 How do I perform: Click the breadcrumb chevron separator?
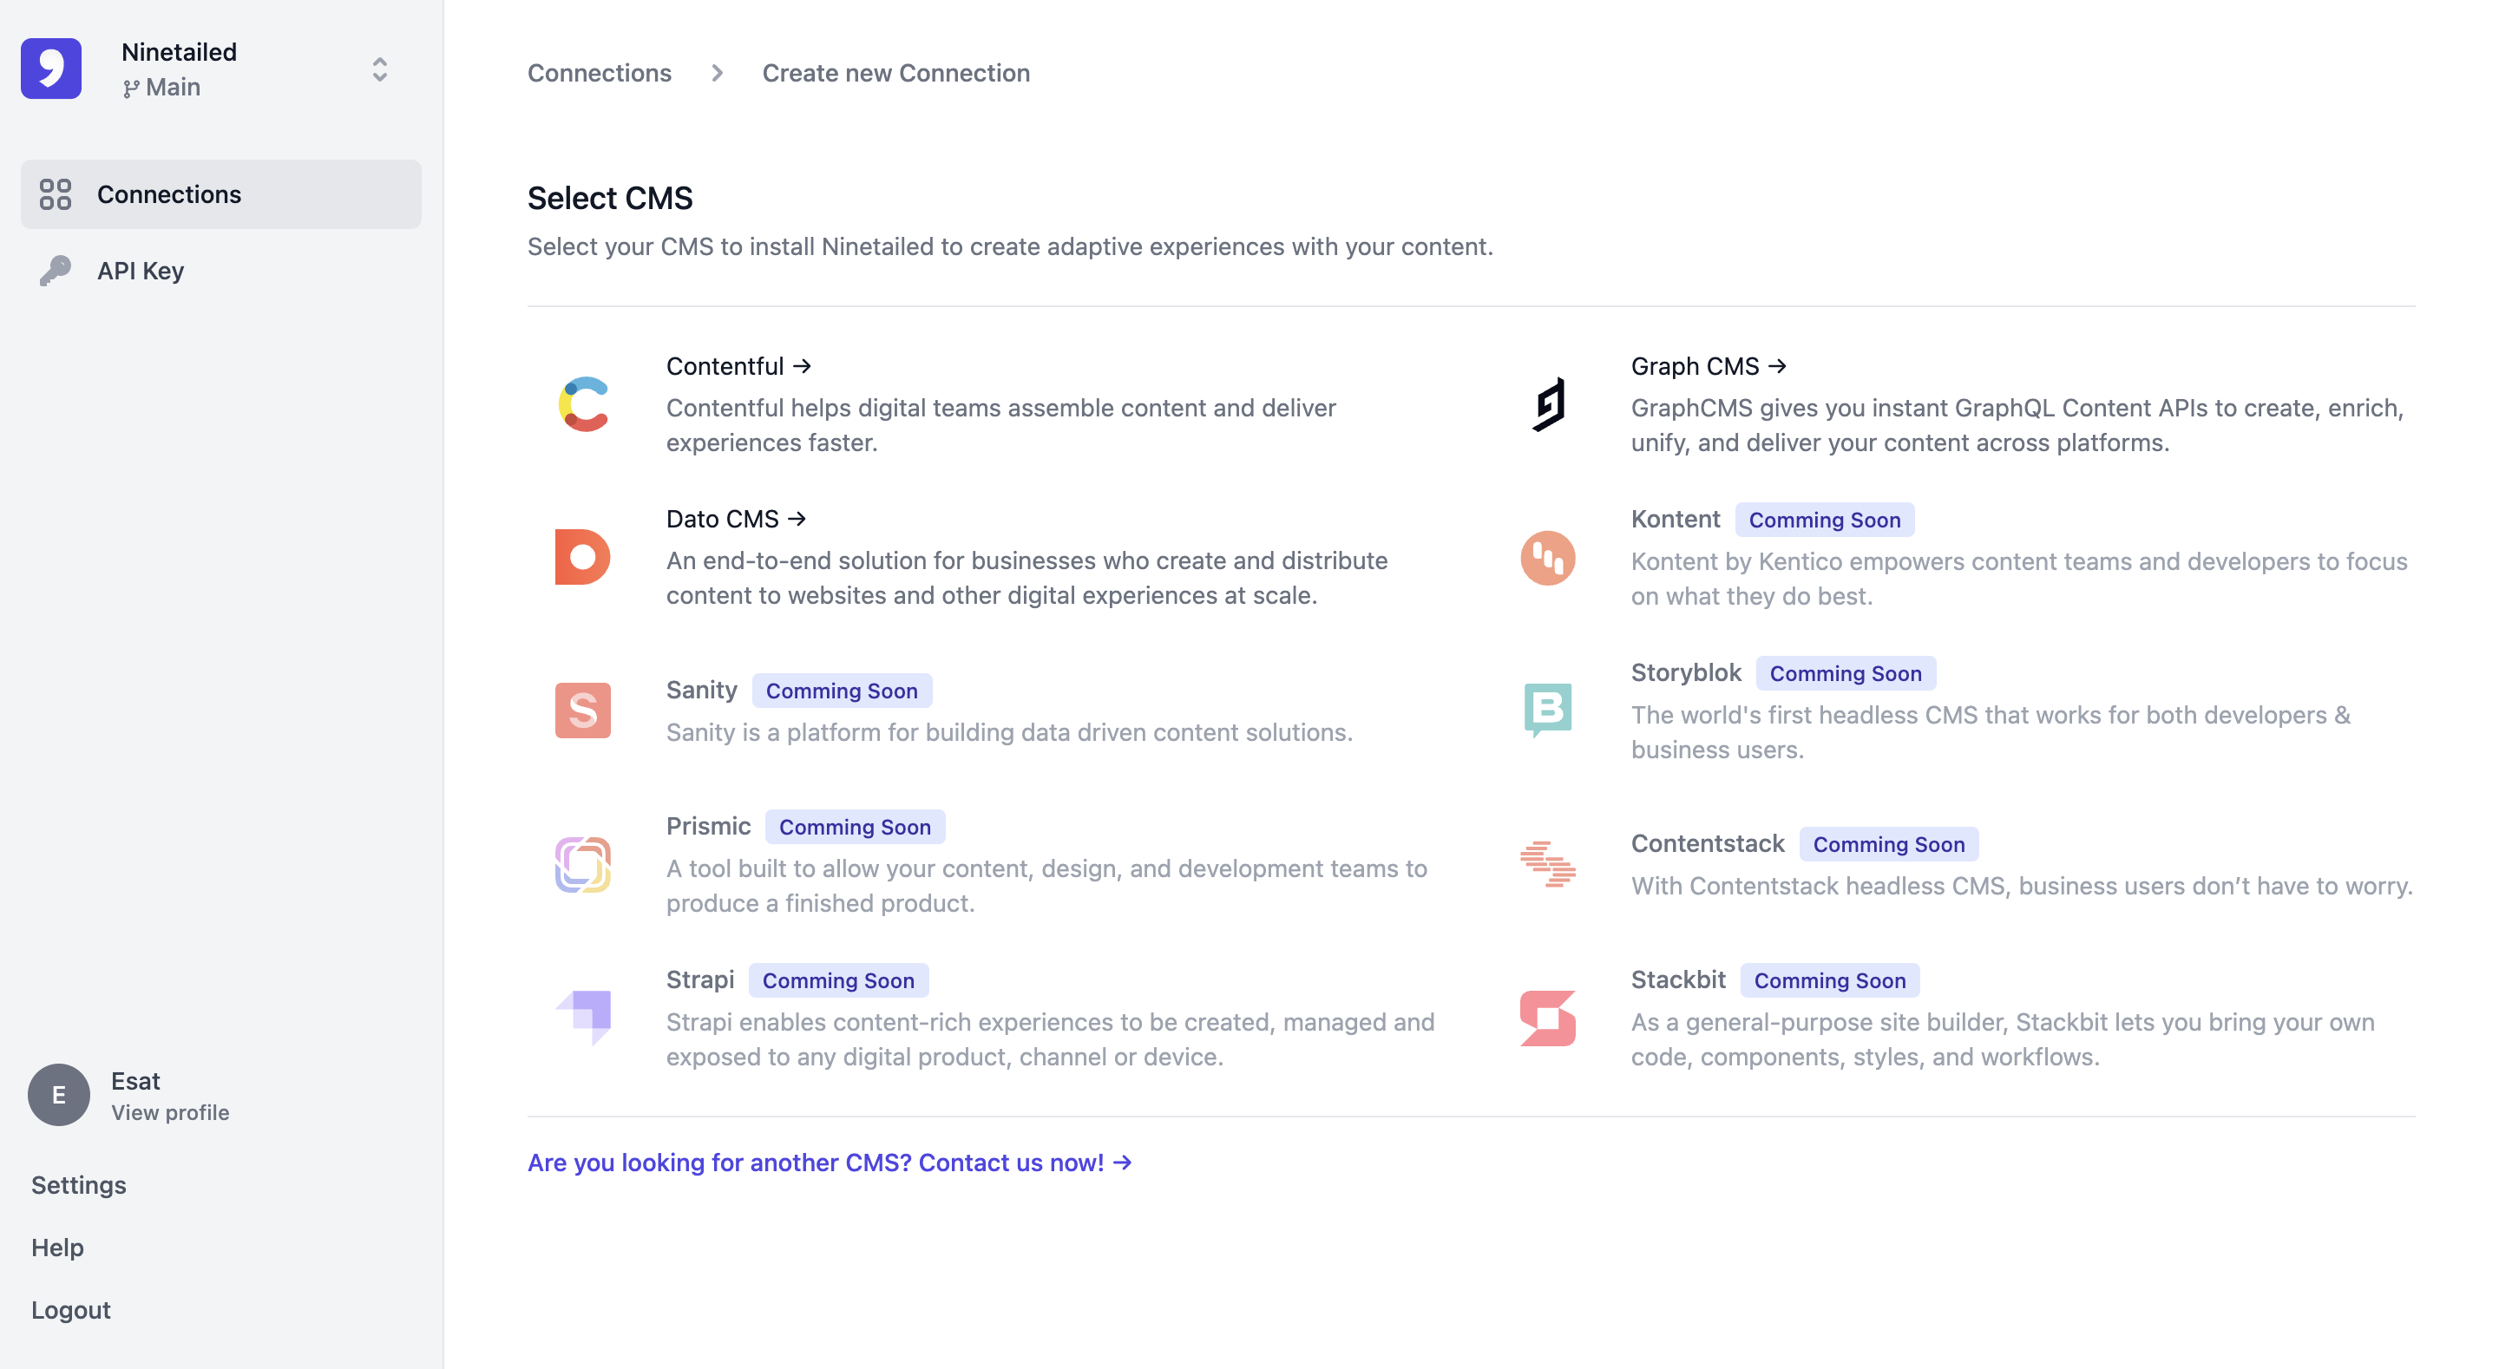717,73
